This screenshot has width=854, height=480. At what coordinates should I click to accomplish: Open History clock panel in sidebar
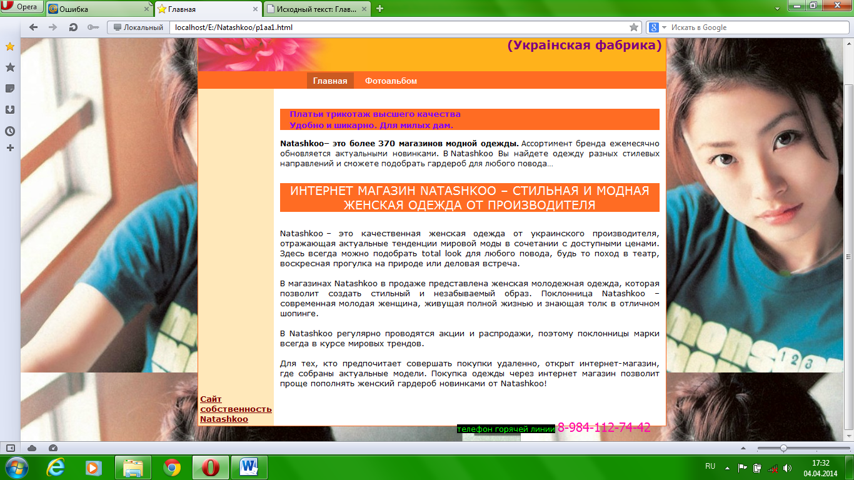coord(10,131)
